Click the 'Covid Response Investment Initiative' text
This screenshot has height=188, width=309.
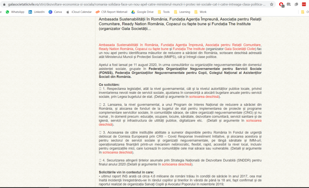coord(196,137)
